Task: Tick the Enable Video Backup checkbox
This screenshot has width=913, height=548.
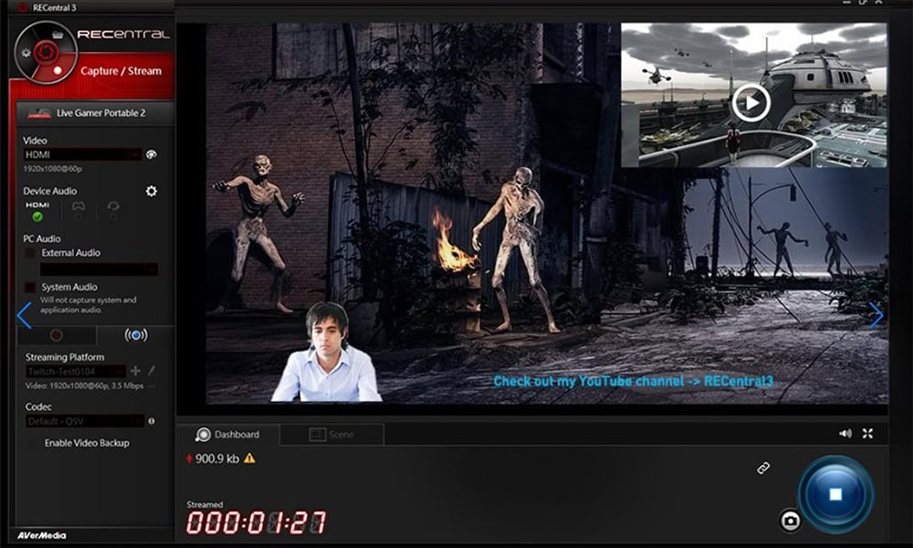Action: (x=33, y=443)
